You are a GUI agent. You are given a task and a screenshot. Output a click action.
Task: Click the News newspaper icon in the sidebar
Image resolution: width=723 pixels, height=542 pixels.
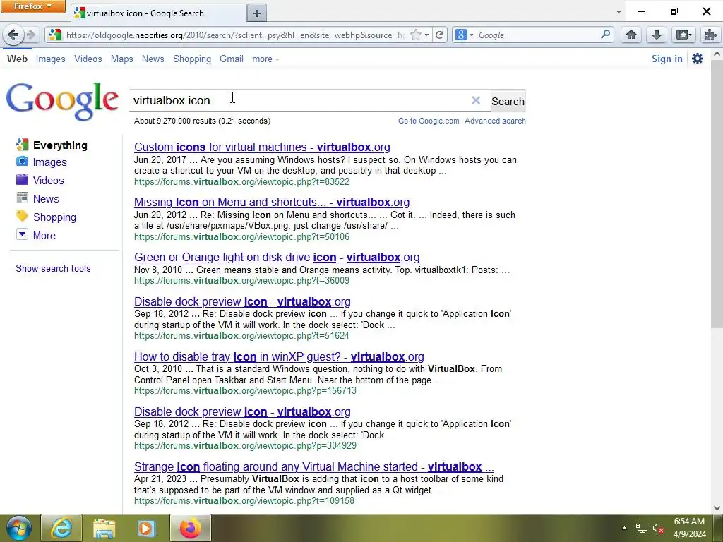pos(22,198)
